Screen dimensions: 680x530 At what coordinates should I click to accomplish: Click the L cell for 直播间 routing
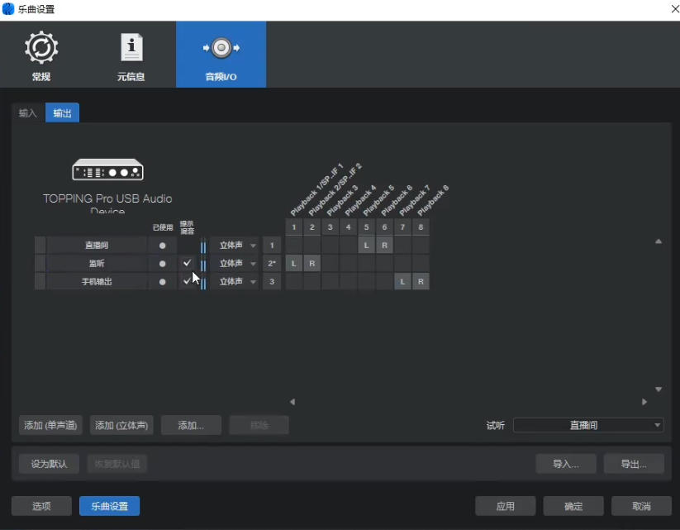coord(365,245)
